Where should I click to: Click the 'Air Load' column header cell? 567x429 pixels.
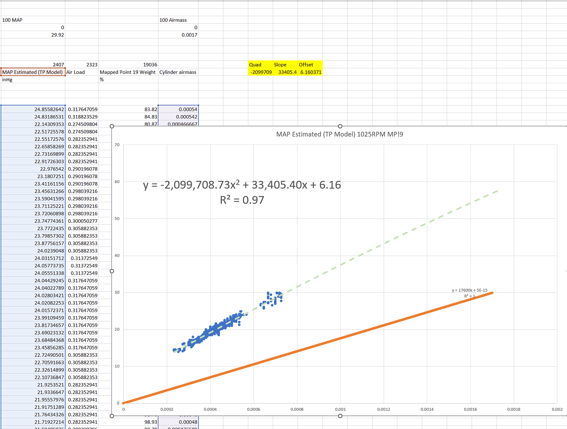(x=82, y=72)
